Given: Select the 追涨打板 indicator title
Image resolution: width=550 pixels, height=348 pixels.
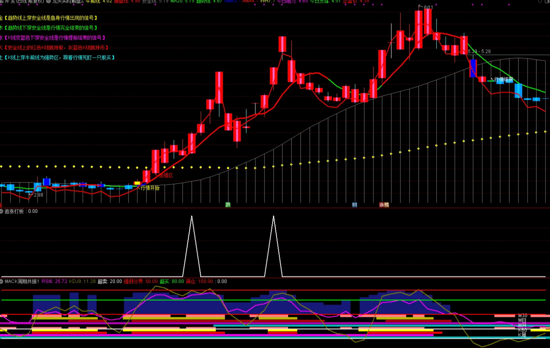Looking at the screenshot, I should 14,211.
